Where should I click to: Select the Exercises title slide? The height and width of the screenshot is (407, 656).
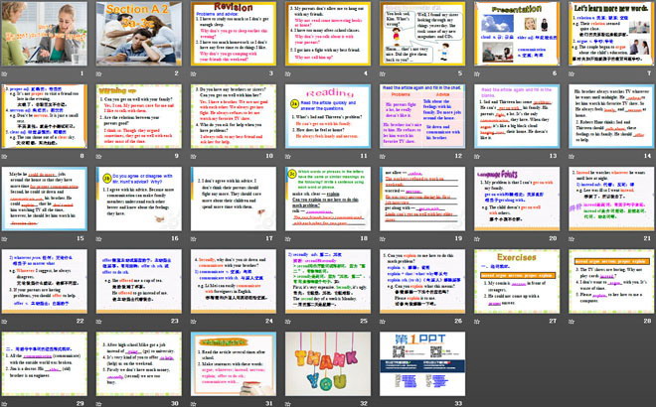click(x=517, y=281)
